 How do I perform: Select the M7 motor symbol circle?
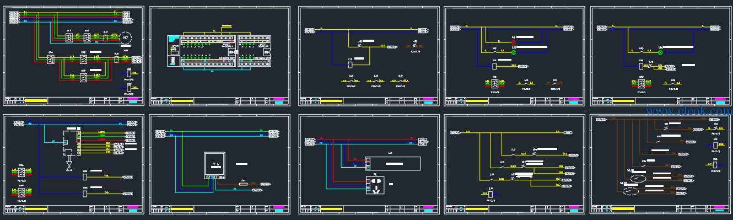(126, 38)
